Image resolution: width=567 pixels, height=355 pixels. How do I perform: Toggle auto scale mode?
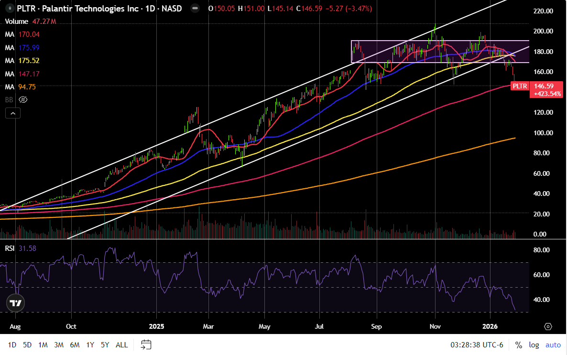553,345
